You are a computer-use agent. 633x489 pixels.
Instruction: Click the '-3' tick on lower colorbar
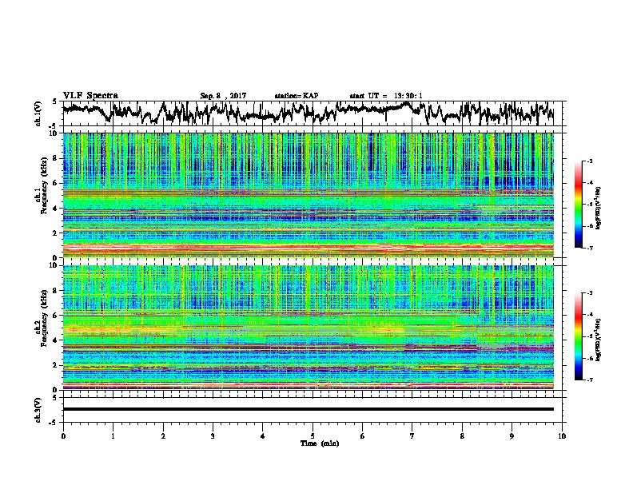[589, 293]
